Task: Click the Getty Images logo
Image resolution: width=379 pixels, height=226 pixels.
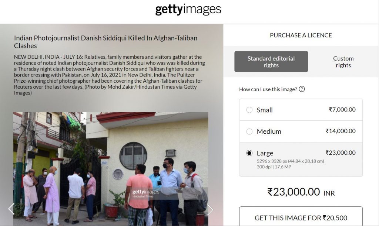Action: click(x=188, y=10)
